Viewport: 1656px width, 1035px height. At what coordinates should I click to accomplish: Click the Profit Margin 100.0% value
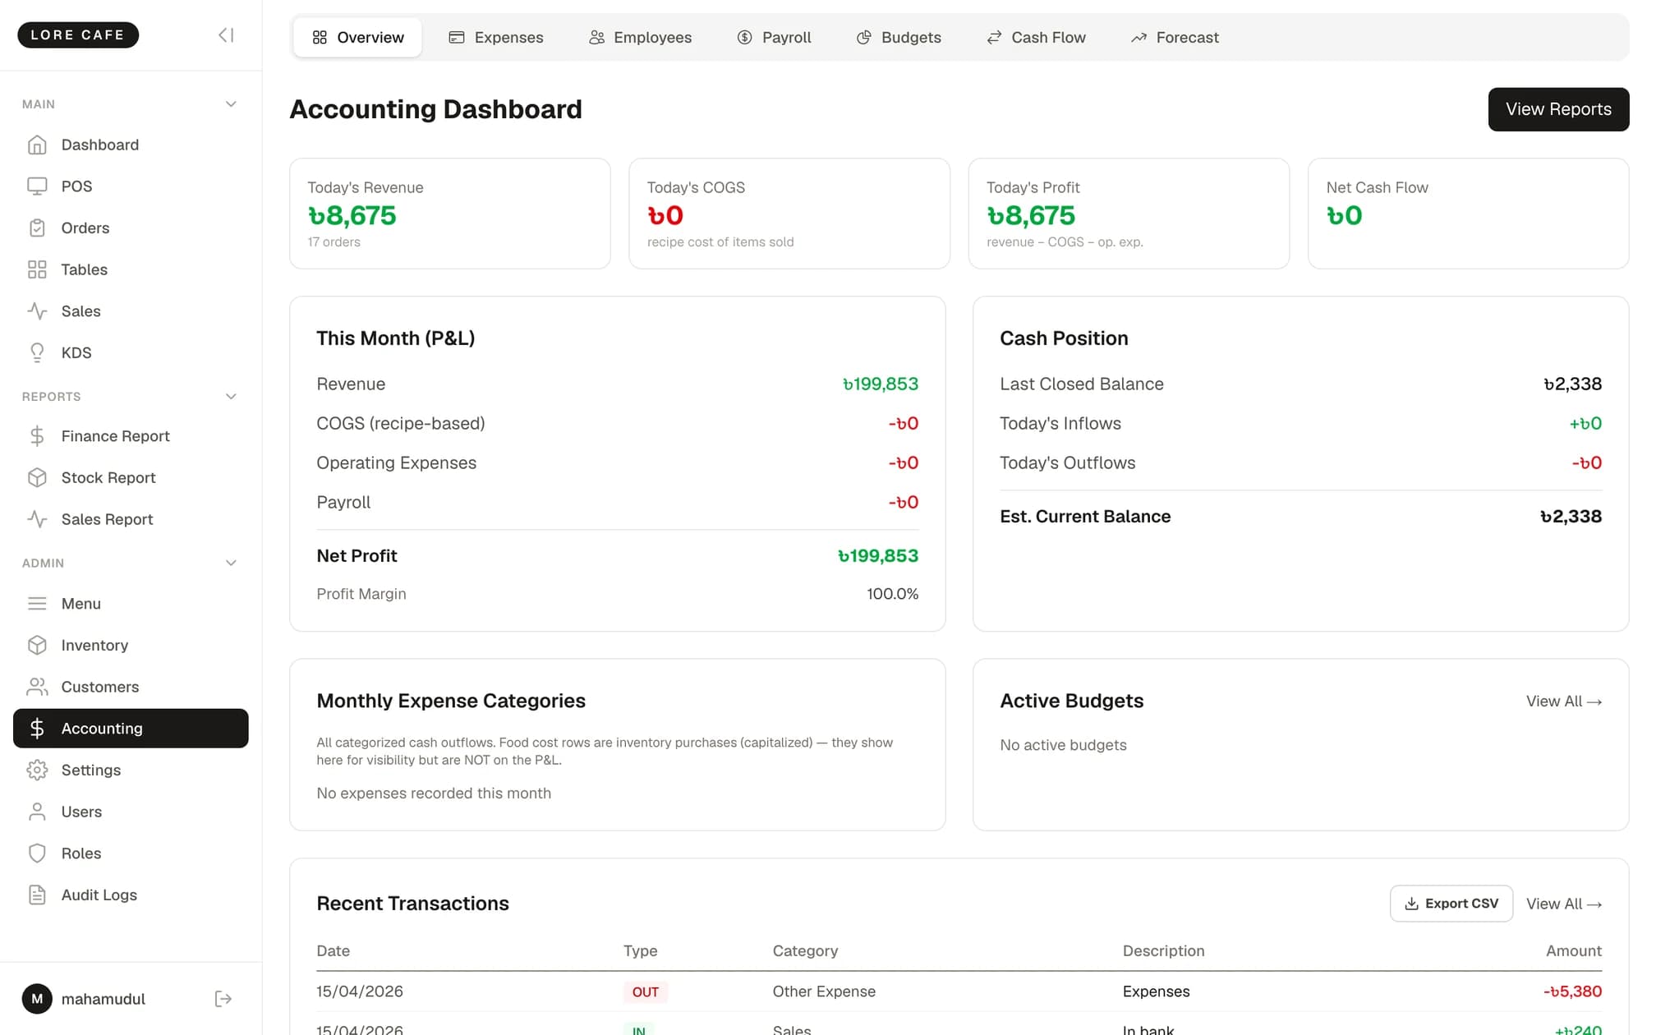(x=893, y=594)
